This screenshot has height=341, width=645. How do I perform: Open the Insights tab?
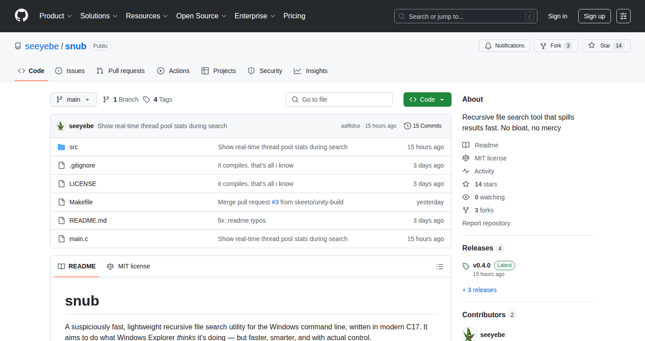311,71
